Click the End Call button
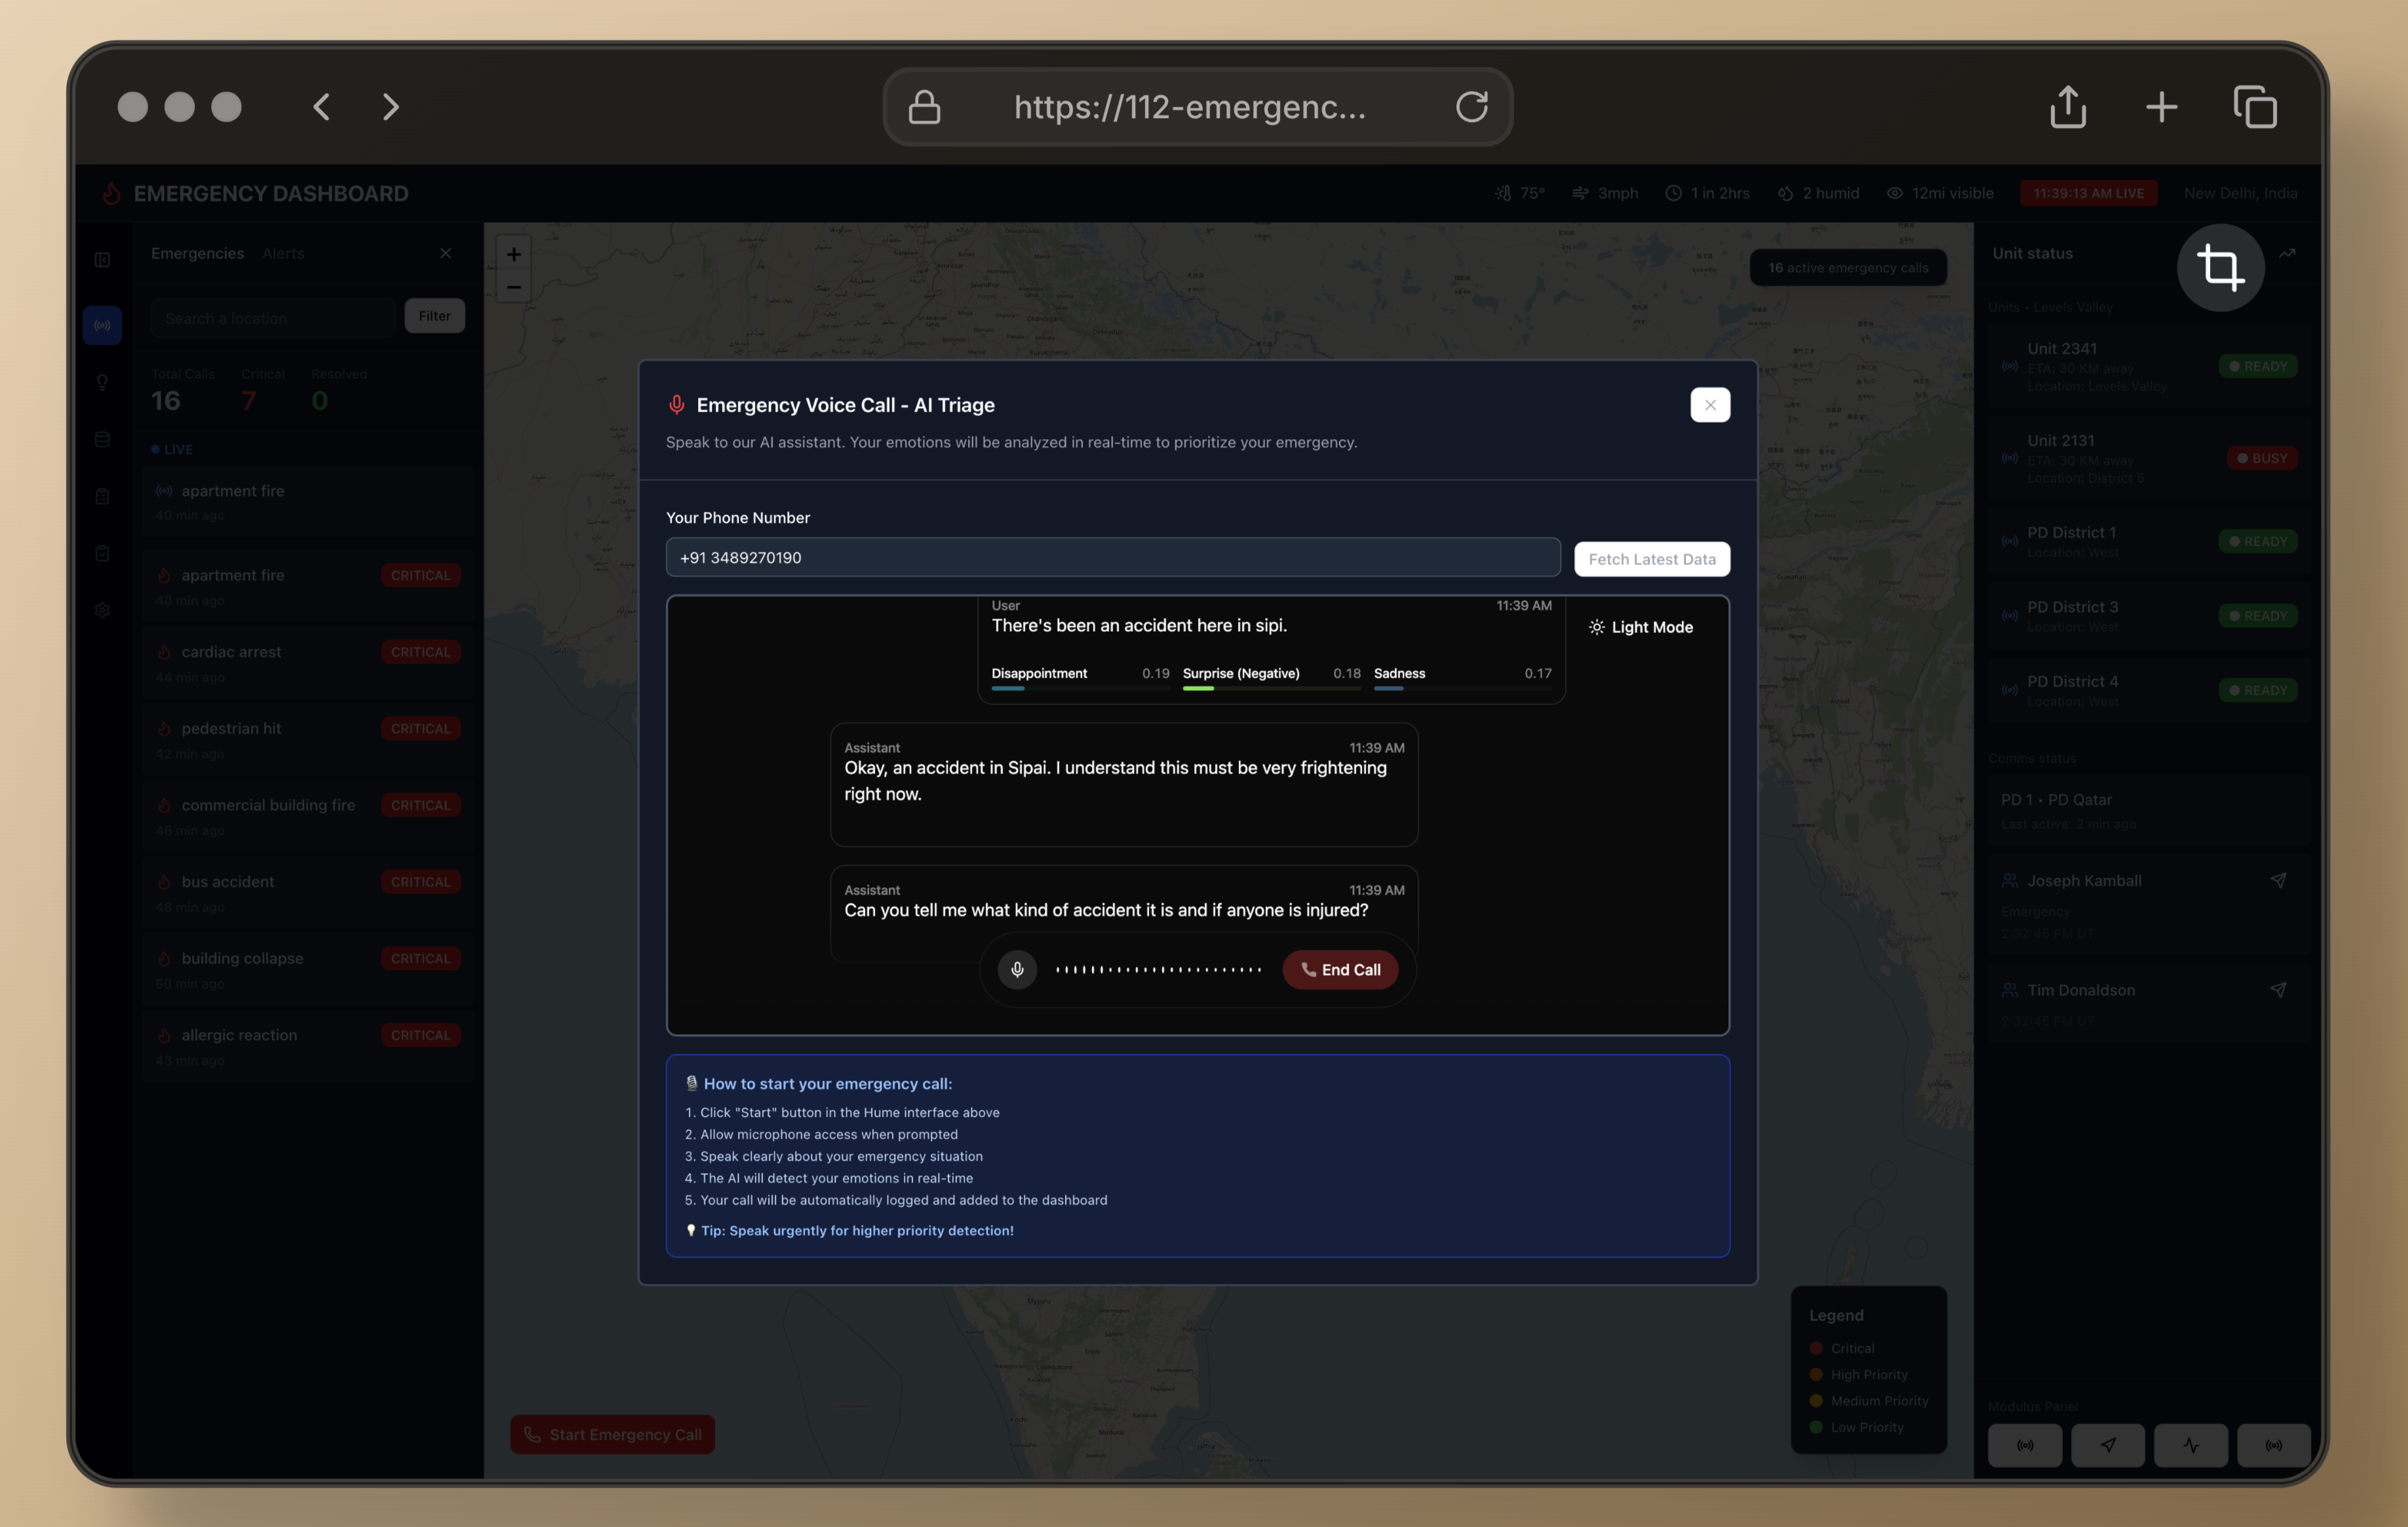The image size is (2408, 1527). click(1340, 969)
